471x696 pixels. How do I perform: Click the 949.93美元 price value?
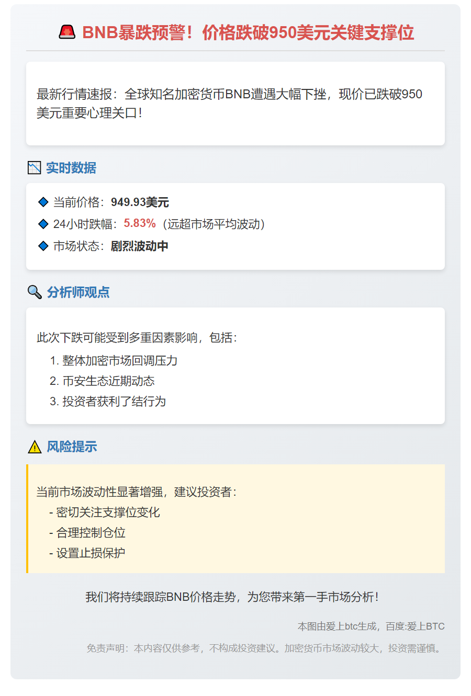140,202
